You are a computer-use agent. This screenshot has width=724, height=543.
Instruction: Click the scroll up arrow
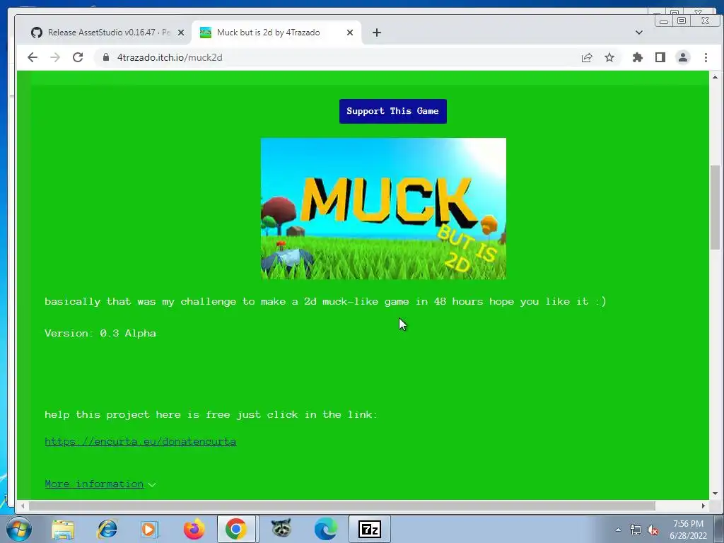click(715, 77)
